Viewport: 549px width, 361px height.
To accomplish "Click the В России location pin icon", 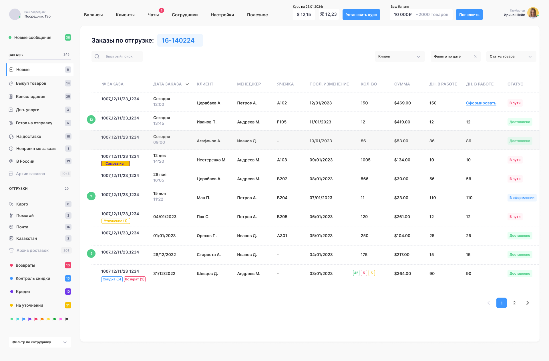I will tap(11, 161).
